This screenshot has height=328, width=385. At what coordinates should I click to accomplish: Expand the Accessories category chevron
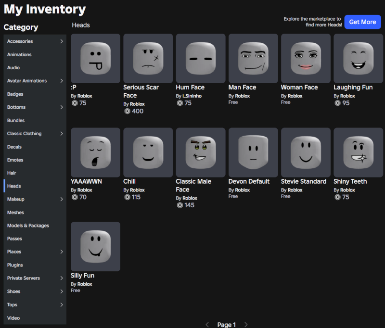(62, 41)
